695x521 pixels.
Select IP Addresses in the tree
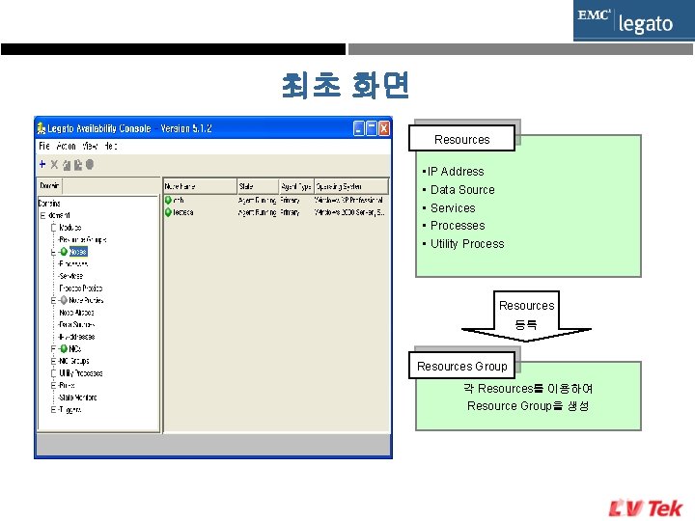[77, 337]
